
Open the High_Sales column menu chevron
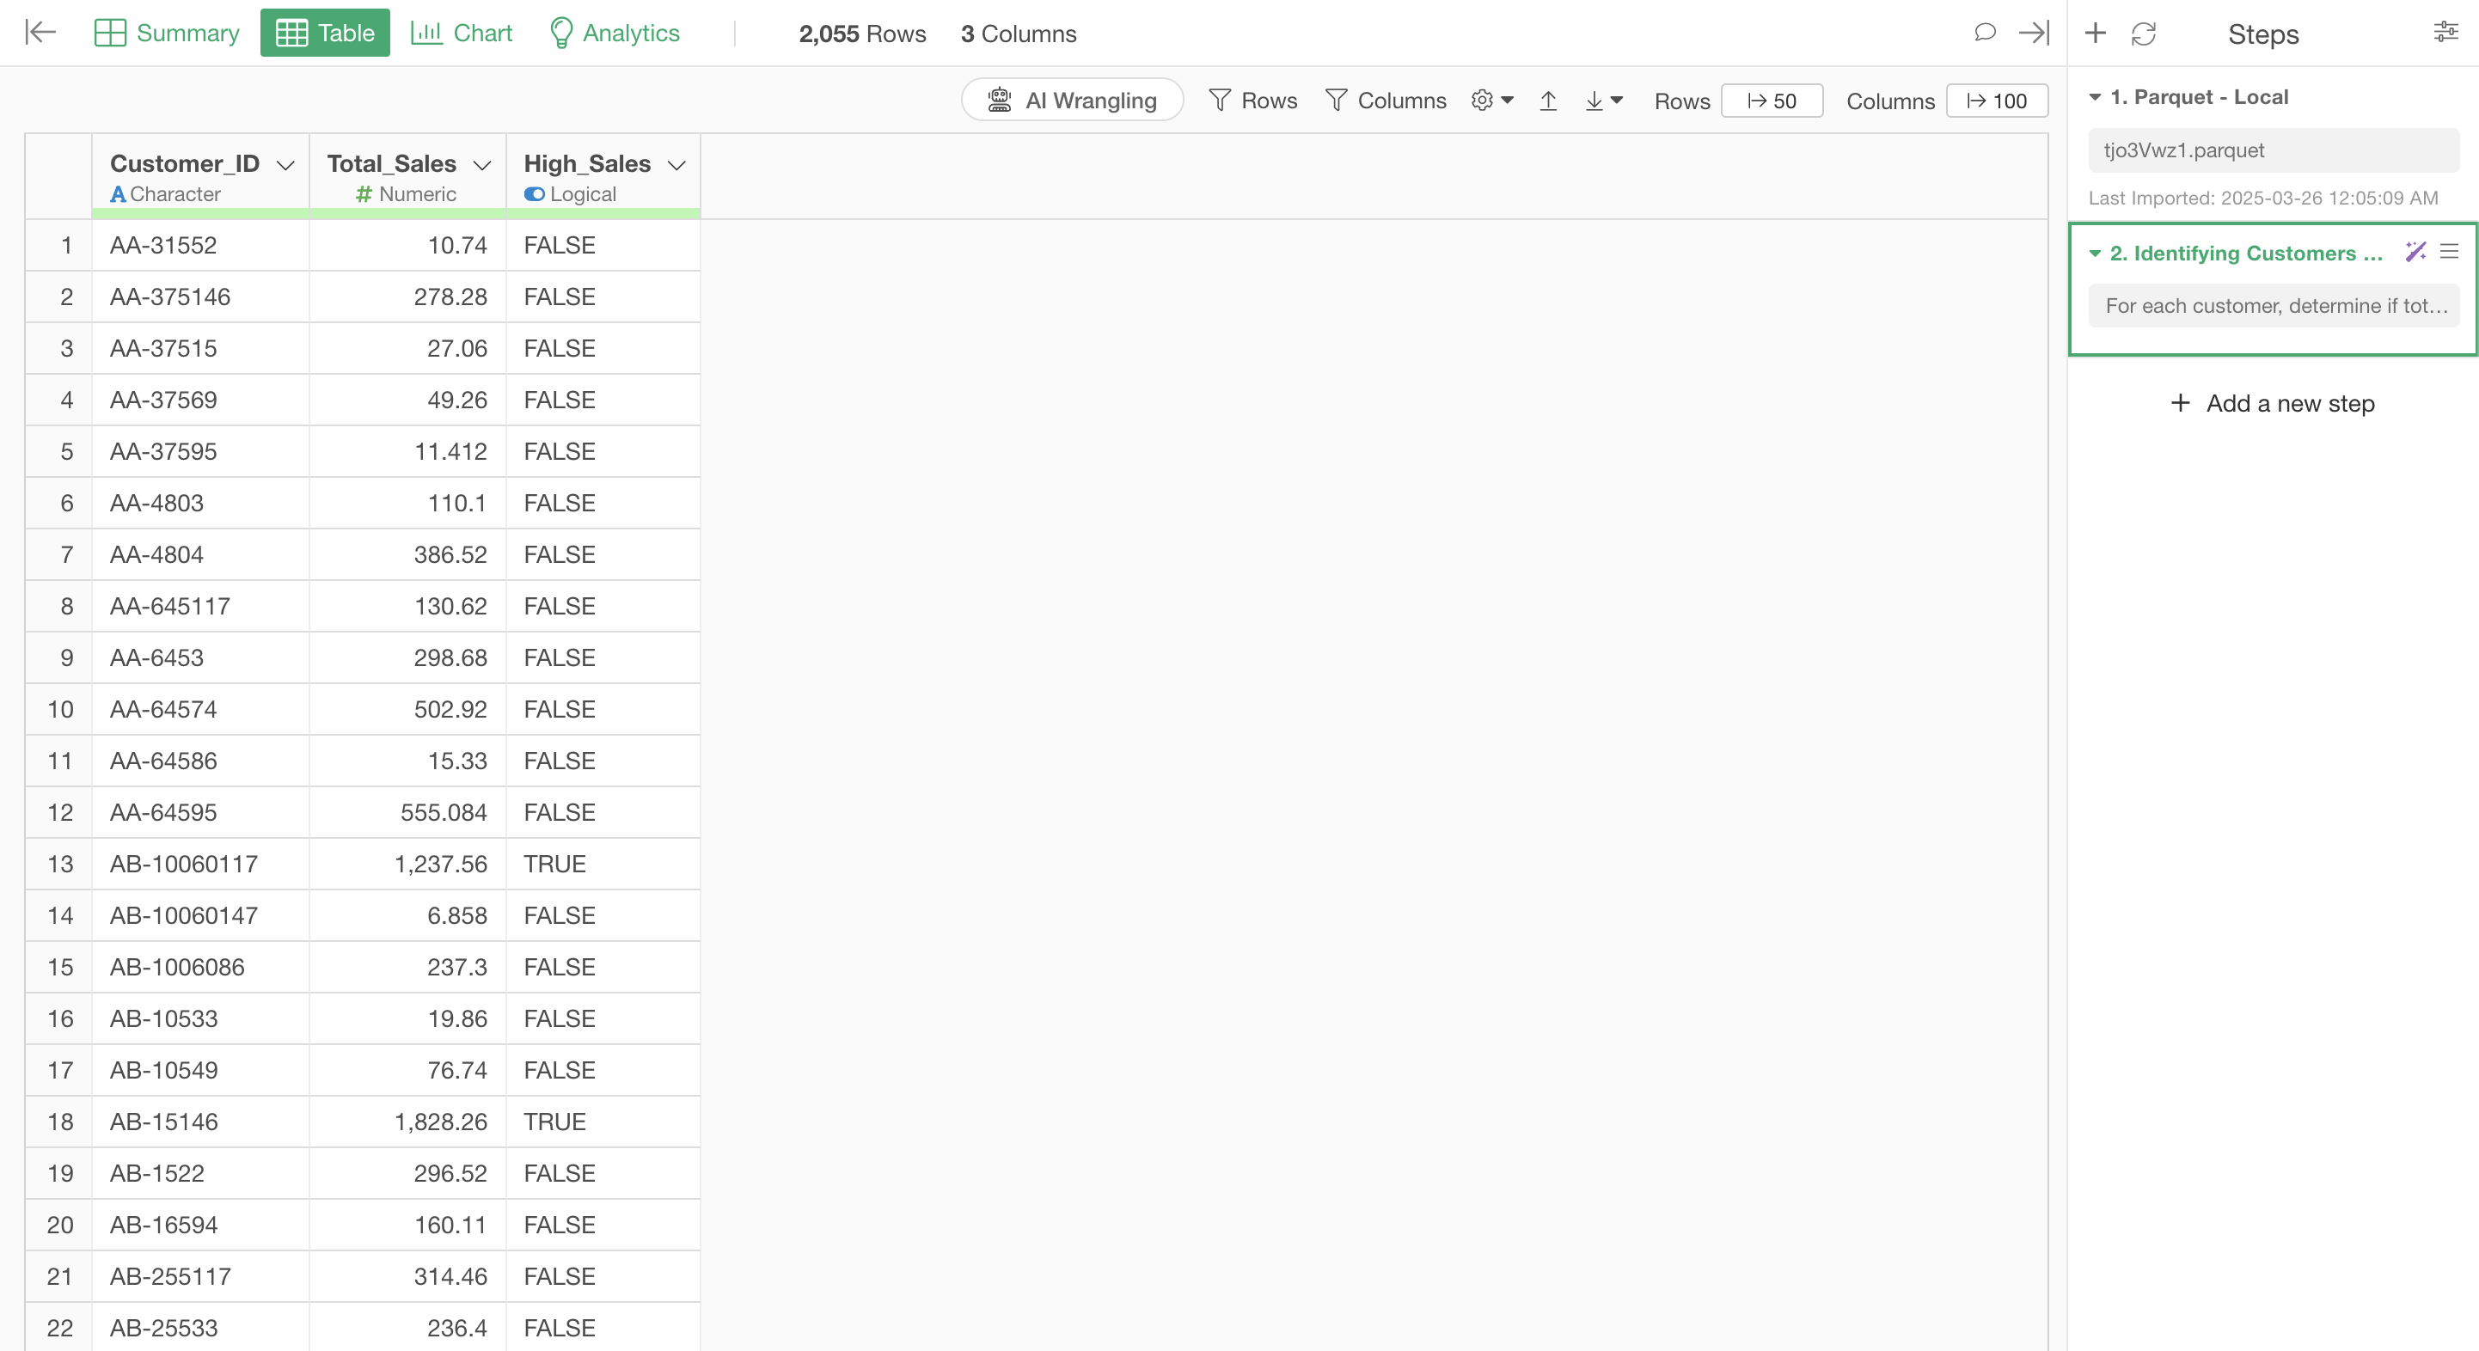point(676,166)
